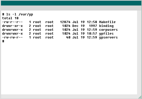142x99 pixels.
Task: Click the 'Dec 19 1997' date of binding
Action: (x=85, y=26)
